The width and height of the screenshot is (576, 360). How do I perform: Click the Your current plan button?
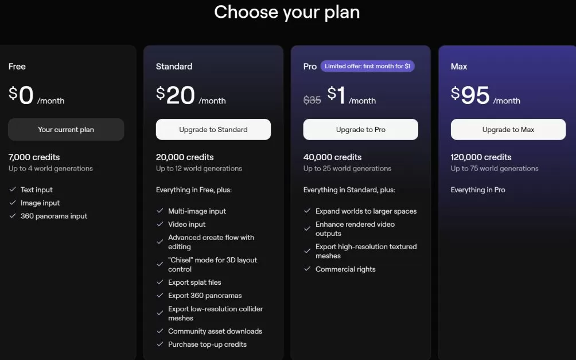point(66,130)
